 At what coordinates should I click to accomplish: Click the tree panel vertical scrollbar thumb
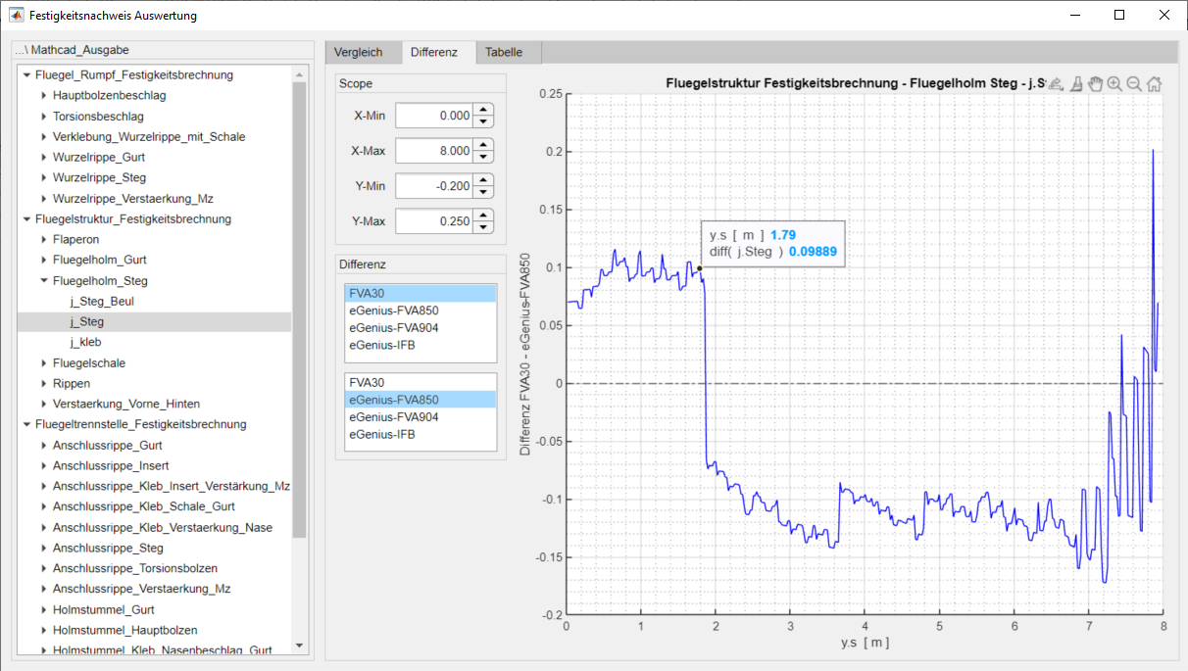tap(300, 309)
